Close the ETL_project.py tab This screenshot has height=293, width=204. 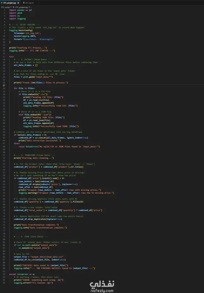click(18, 3)
